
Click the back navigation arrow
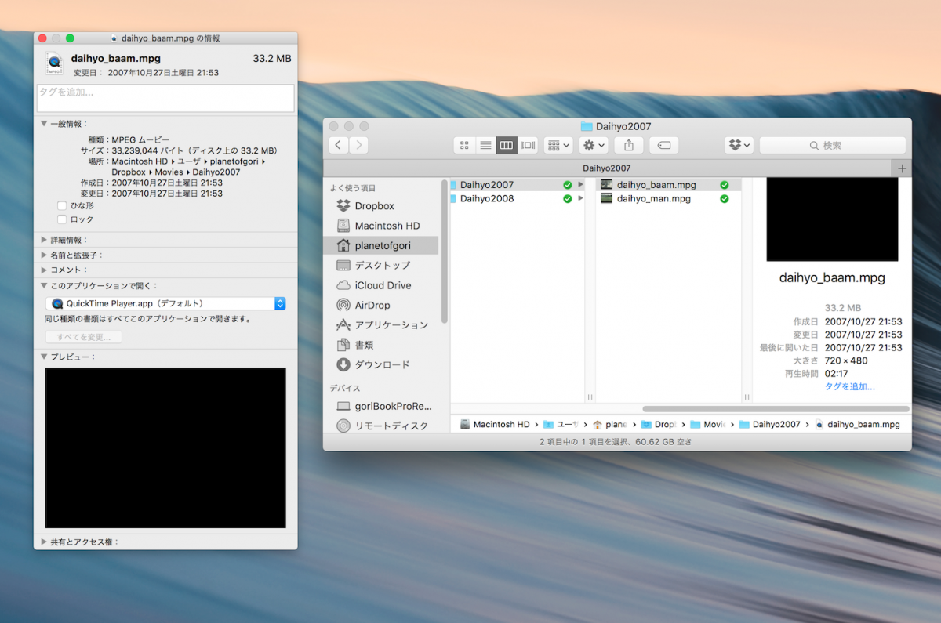(x=338, y=145)
